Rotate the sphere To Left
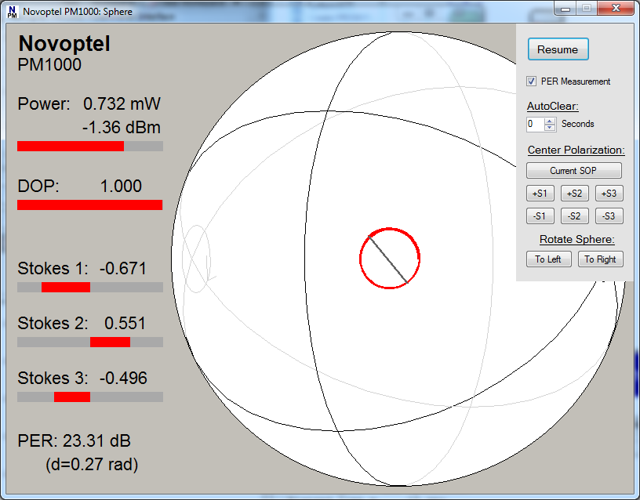This screenshot has height=500, width=640. [x=548, y=259]
